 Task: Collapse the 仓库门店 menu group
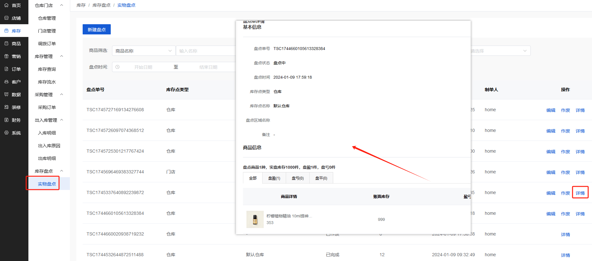click(x=62, y=5)
